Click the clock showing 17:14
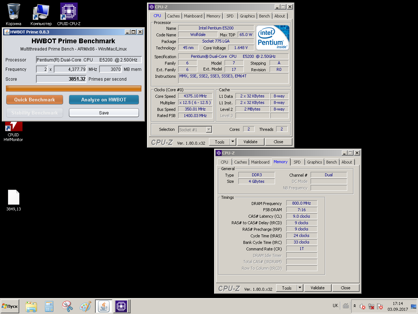 (x=398, y=303)
